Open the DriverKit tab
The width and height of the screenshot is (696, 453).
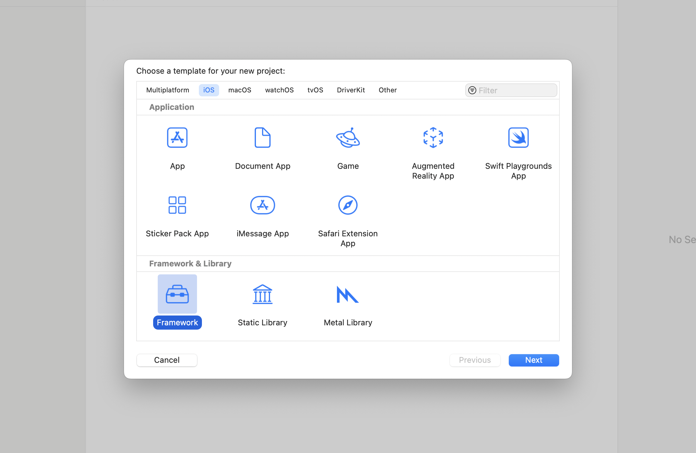351,90
